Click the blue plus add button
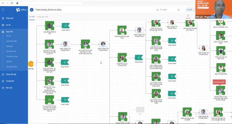The height and width of the screenshot is (124, 232). click(x=32, y=10)
